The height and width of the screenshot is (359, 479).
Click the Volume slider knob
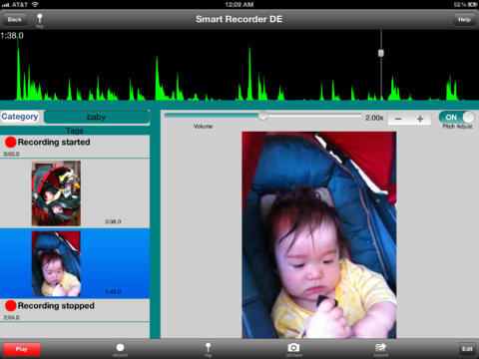(x=262, y=116)
